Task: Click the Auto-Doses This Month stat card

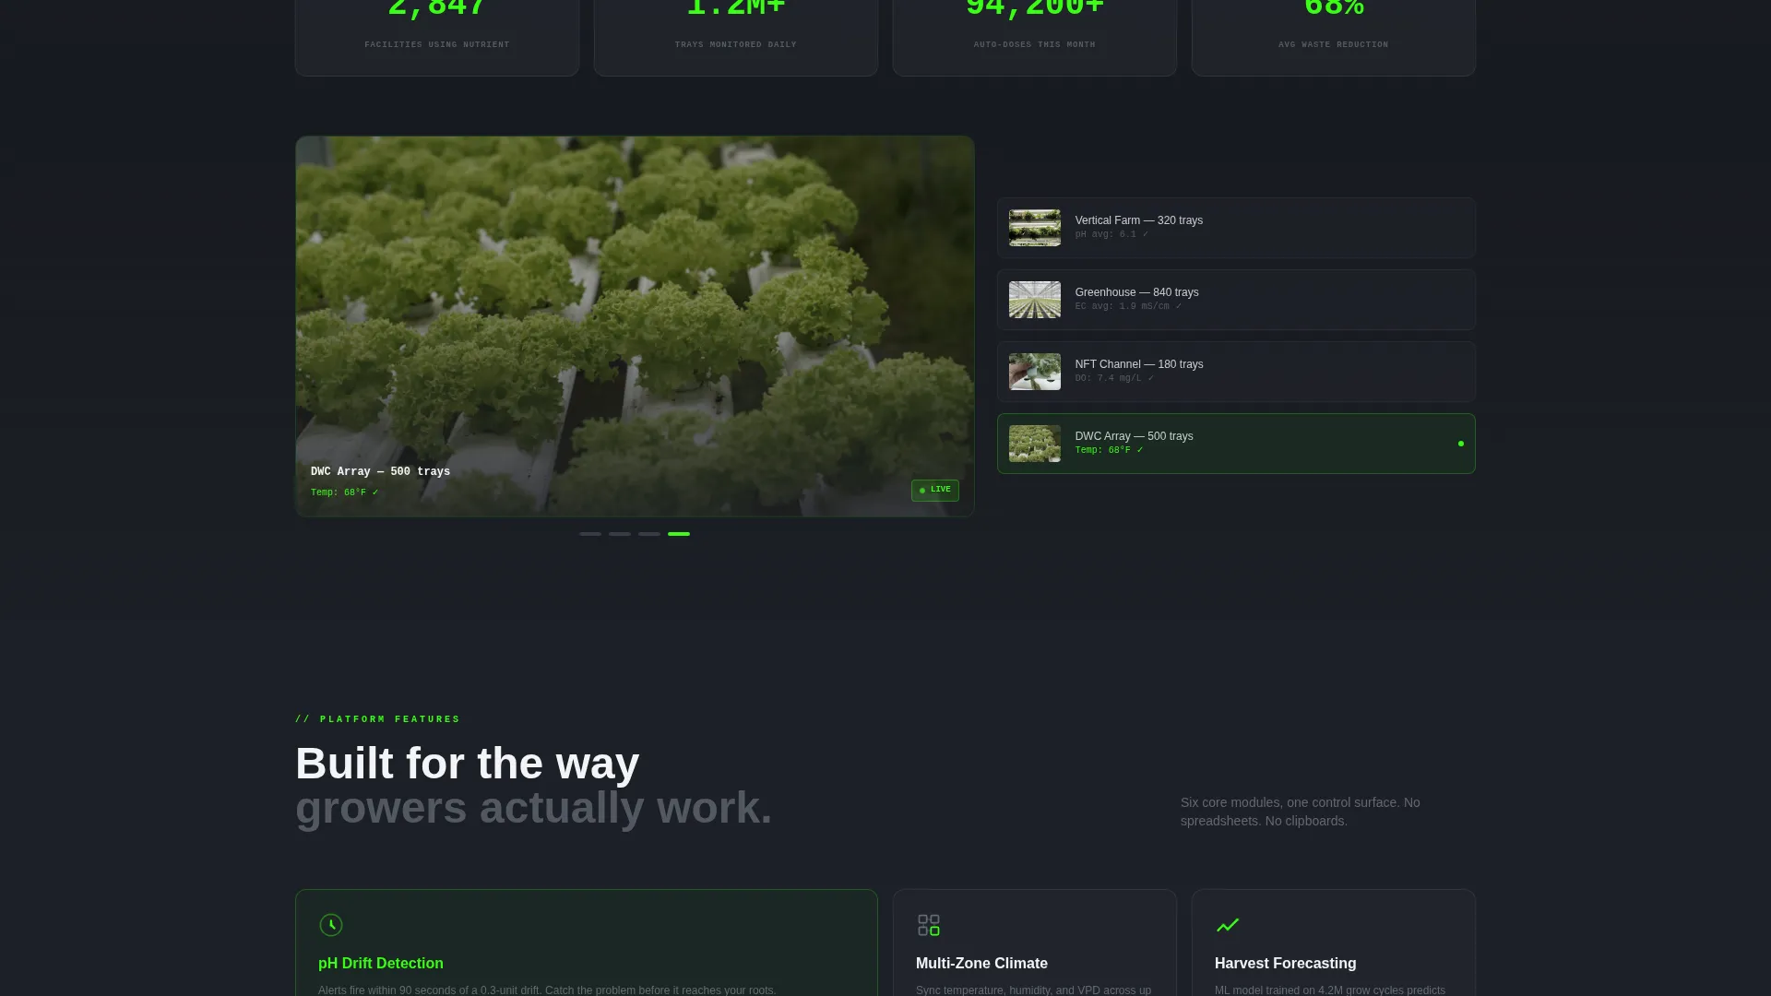Action: click(x=1035, y=37)
